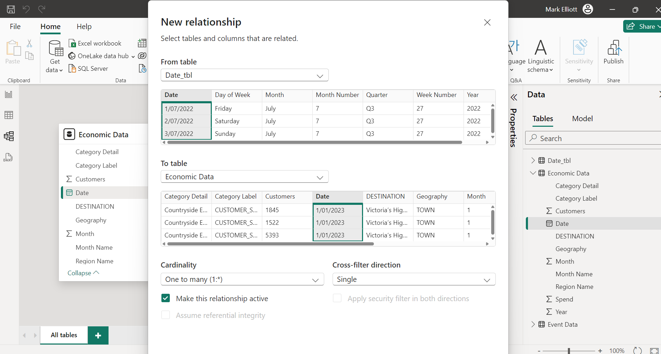Collapse the Economic Data table card
Image resolution: width=661 pixels, height=354 pixels.
tap(83, 273)
